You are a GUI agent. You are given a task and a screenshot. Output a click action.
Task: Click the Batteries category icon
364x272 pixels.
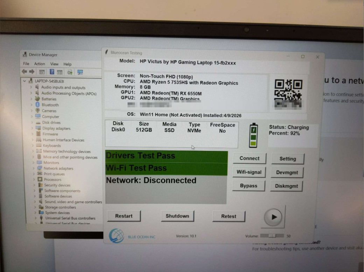[37, 99]
